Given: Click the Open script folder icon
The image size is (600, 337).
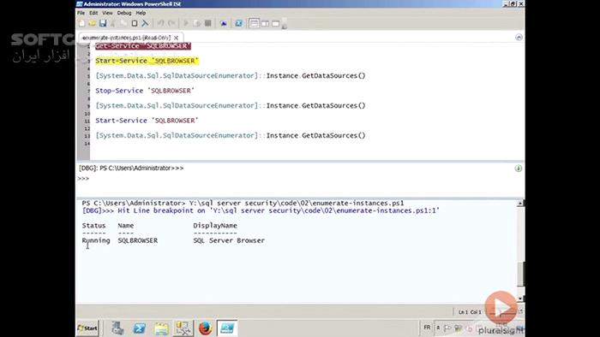Looking at the screenshot, I should tap(93, 23).
